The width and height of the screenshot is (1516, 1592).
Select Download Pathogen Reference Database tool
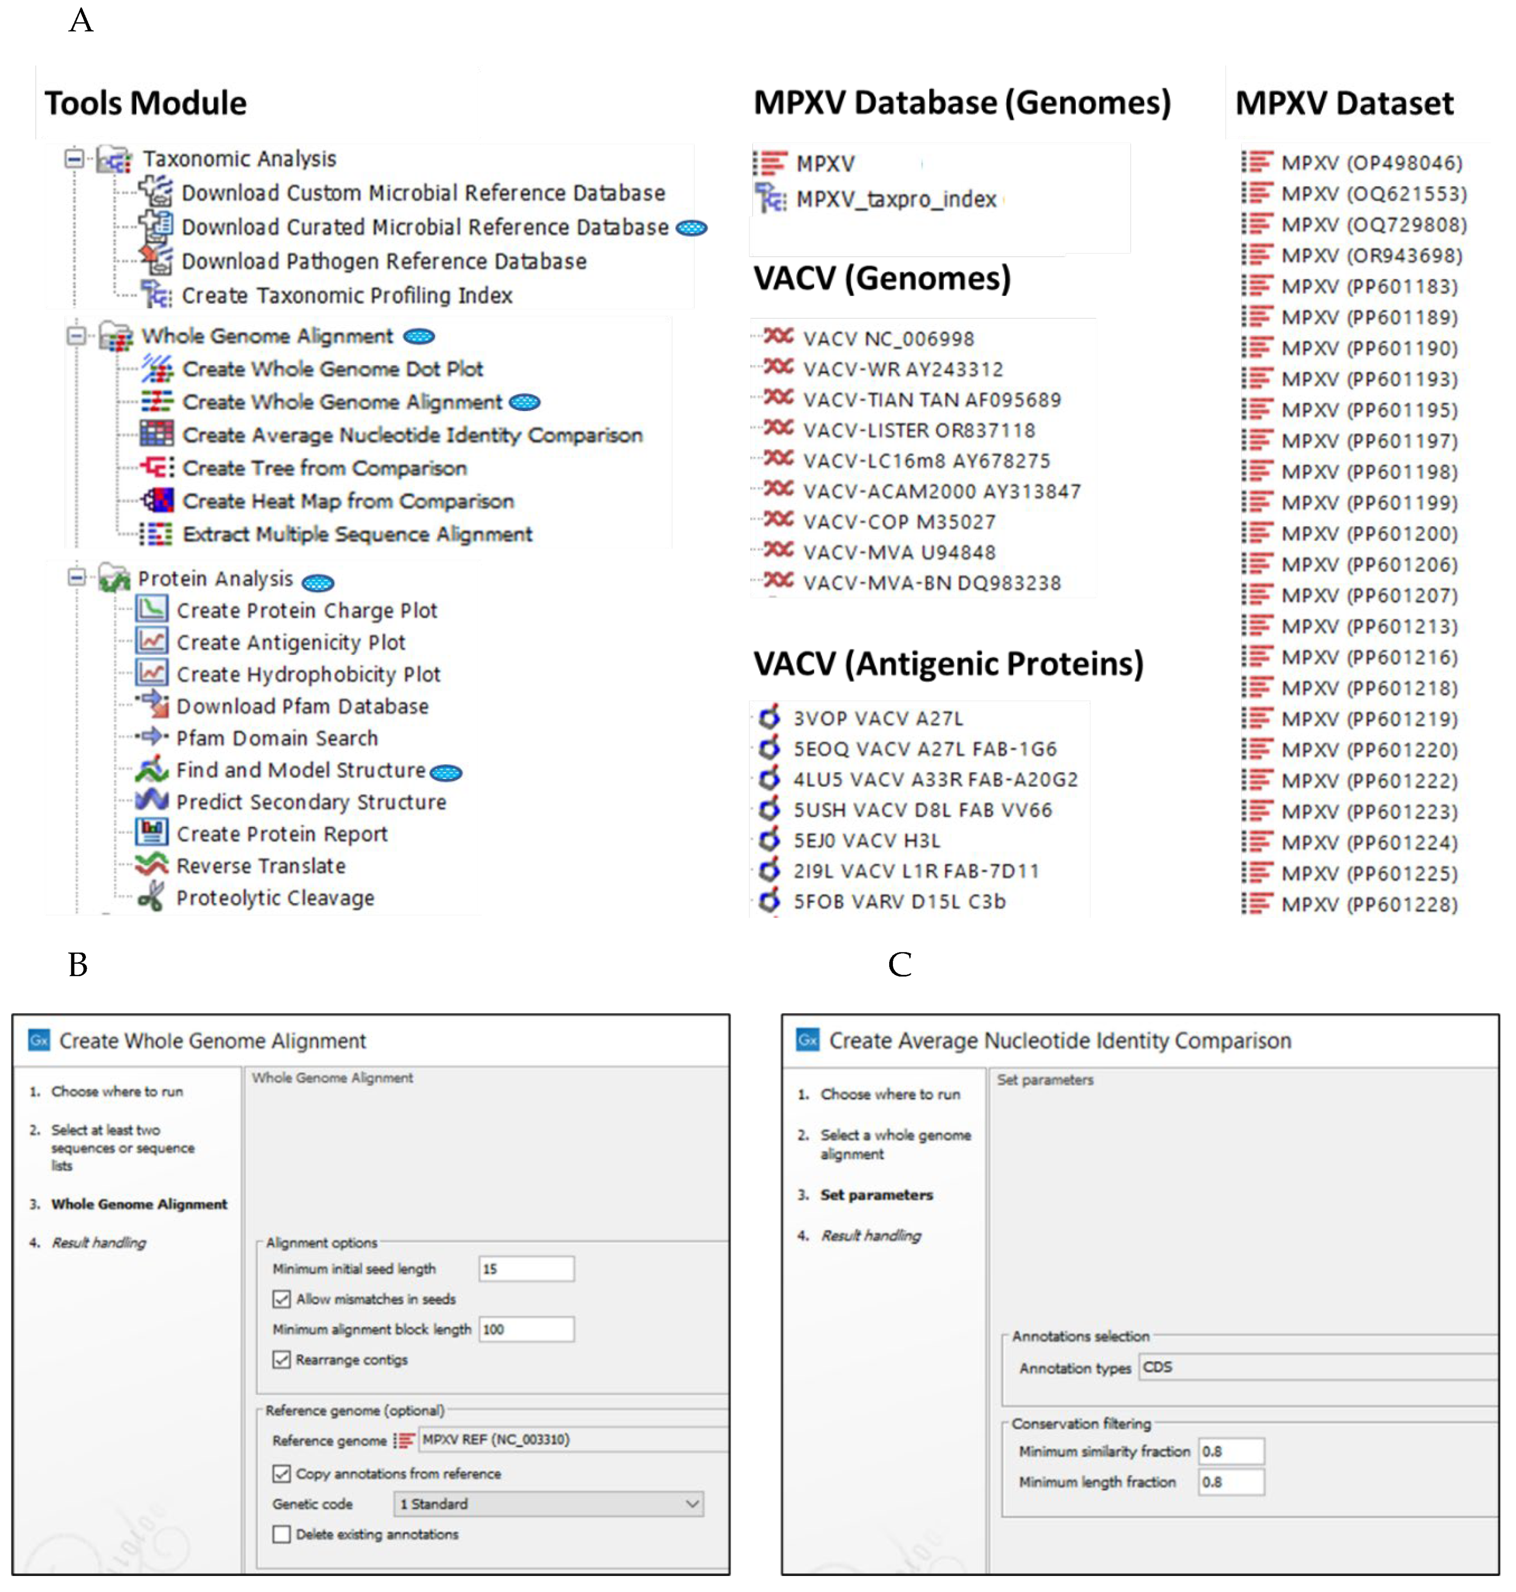pyautogui.click(x=383, y=262)
